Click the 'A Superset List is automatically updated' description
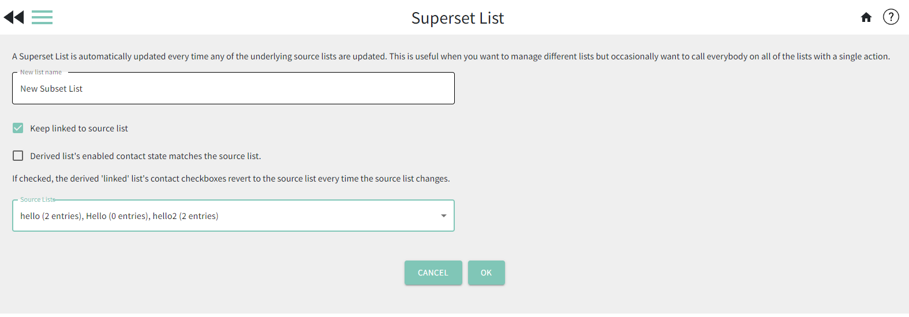 pyautogui.click(x=451, y=56)
